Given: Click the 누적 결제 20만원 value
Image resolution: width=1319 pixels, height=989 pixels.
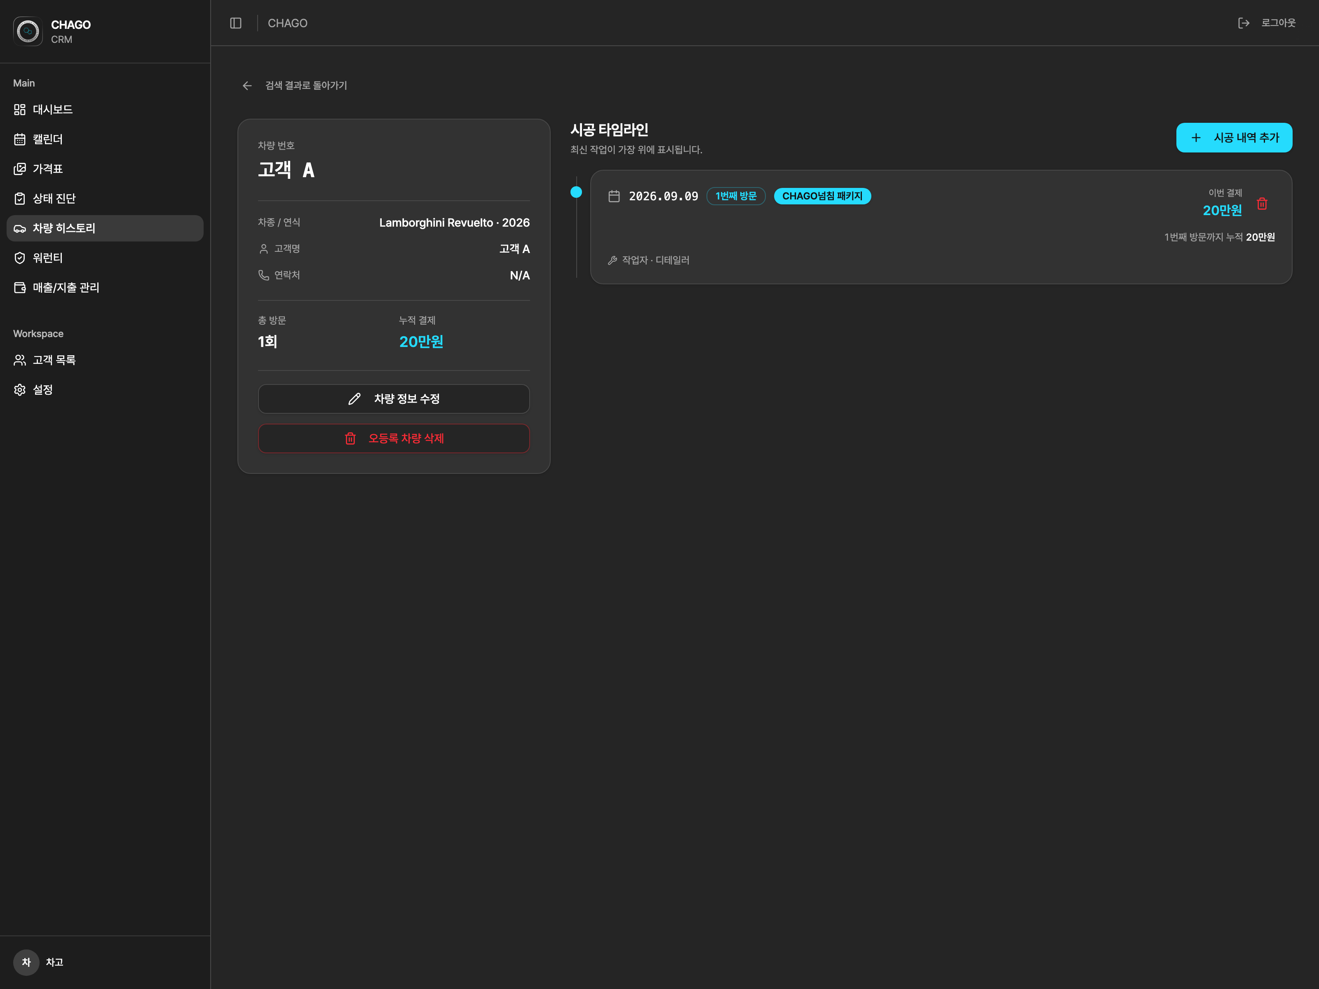Looking at the screenshot, I should [x=421, y=342].
